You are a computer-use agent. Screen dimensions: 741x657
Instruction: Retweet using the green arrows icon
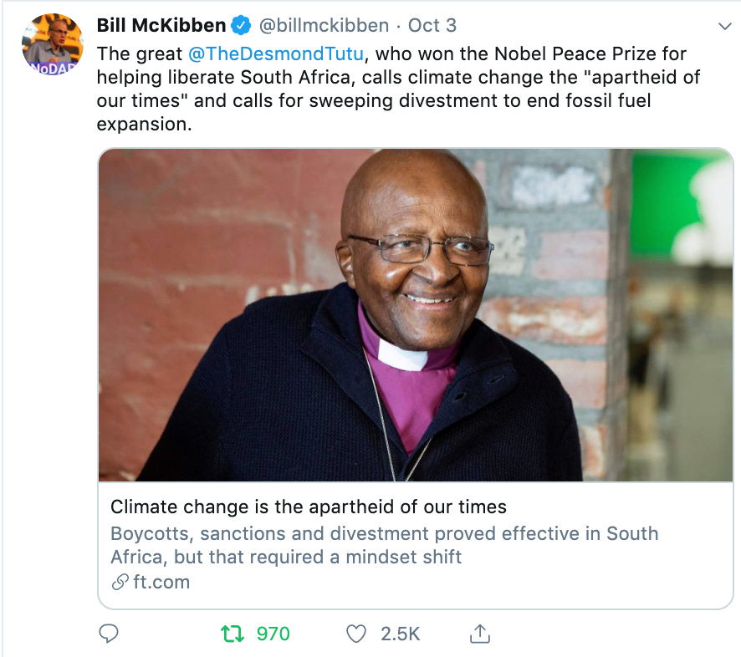(x=233, y=634)
